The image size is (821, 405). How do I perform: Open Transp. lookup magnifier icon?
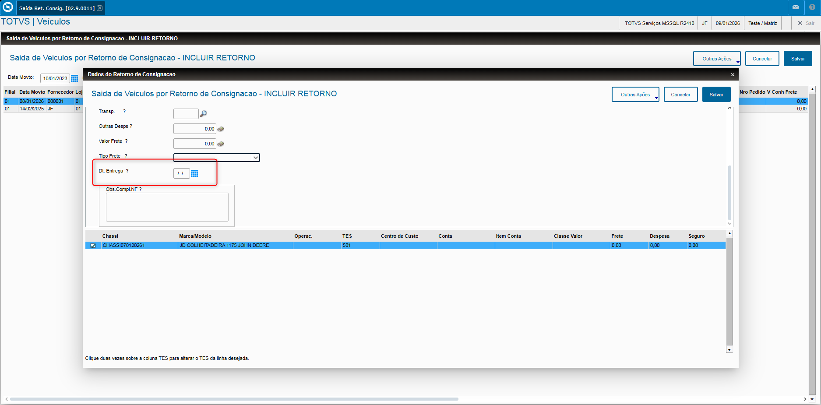point(203,114)
